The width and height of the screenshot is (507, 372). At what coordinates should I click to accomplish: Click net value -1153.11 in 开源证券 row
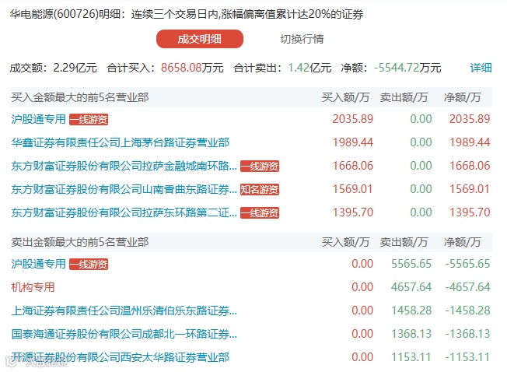click(467, 356)
